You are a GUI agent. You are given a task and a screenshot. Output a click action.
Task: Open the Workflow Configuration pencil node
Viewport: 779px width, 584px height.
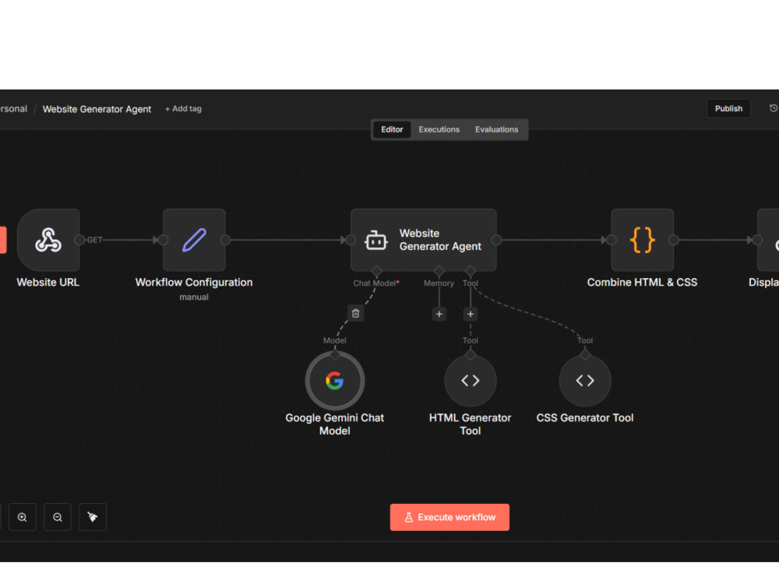[x=194, y=240]
